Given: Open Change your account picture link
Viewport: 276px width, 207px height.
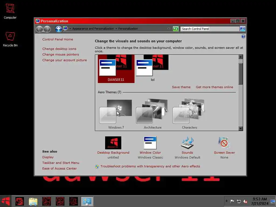Looking at the screenshot, I should [64, 60].
